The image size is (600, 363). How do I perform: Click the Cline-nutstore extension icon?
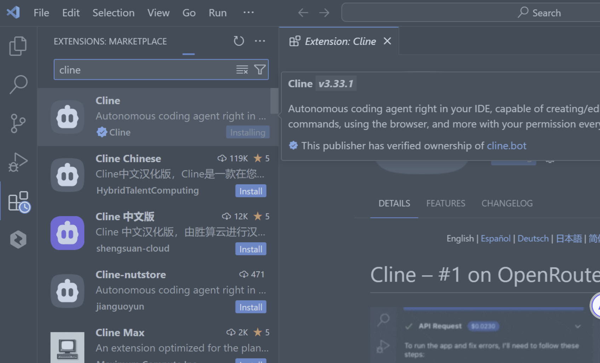click(67, 291)
